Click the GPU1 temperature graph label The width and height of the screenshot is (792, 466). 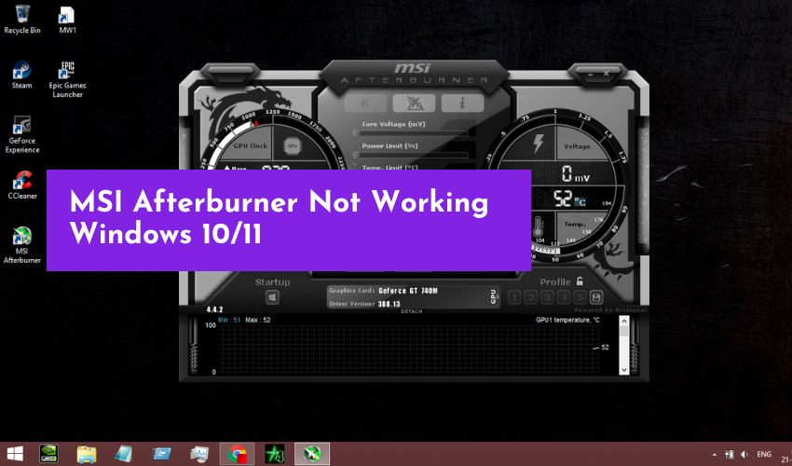(x=567, y=320)
